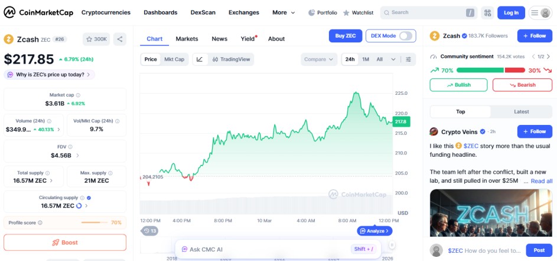This screenshot has width=557, height=261.
Task: Pause the chart range playback icon
Action: pos(392,245)
